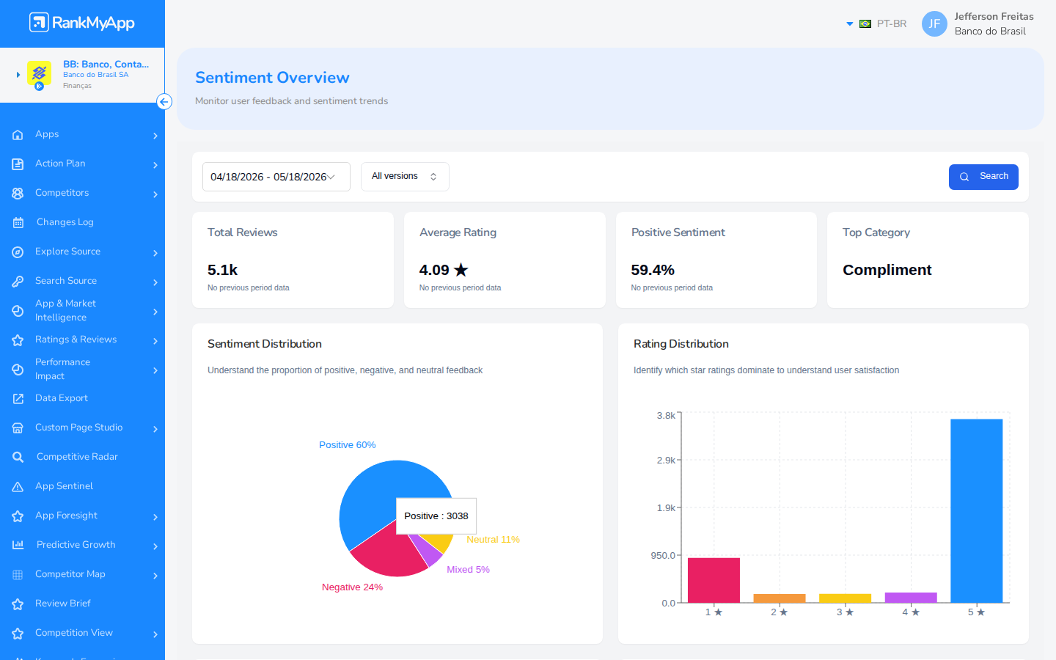This screenshot has height=660, width=1056.
Task: Click the Competition View star icon
Action: pos(18,634)
